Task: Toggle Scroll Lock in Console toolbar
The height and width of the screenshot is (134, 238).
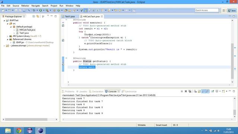Action: (x=199, y=91)
